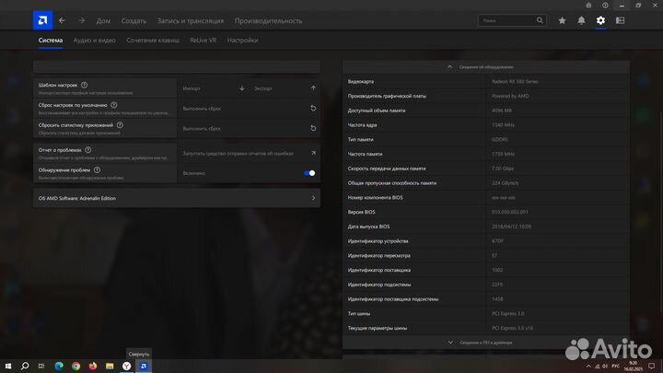Open the help question-mark icon in title bar
Viewport: 663px width, 373px height.
click(x=605, y=6)
